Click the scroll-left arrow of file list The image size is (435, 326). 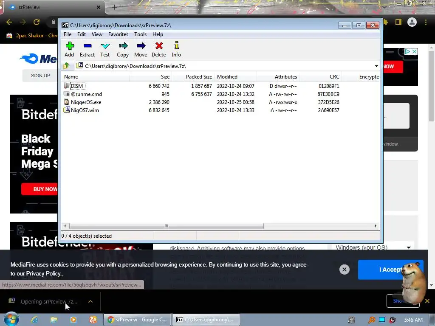[x=65, y=226]
